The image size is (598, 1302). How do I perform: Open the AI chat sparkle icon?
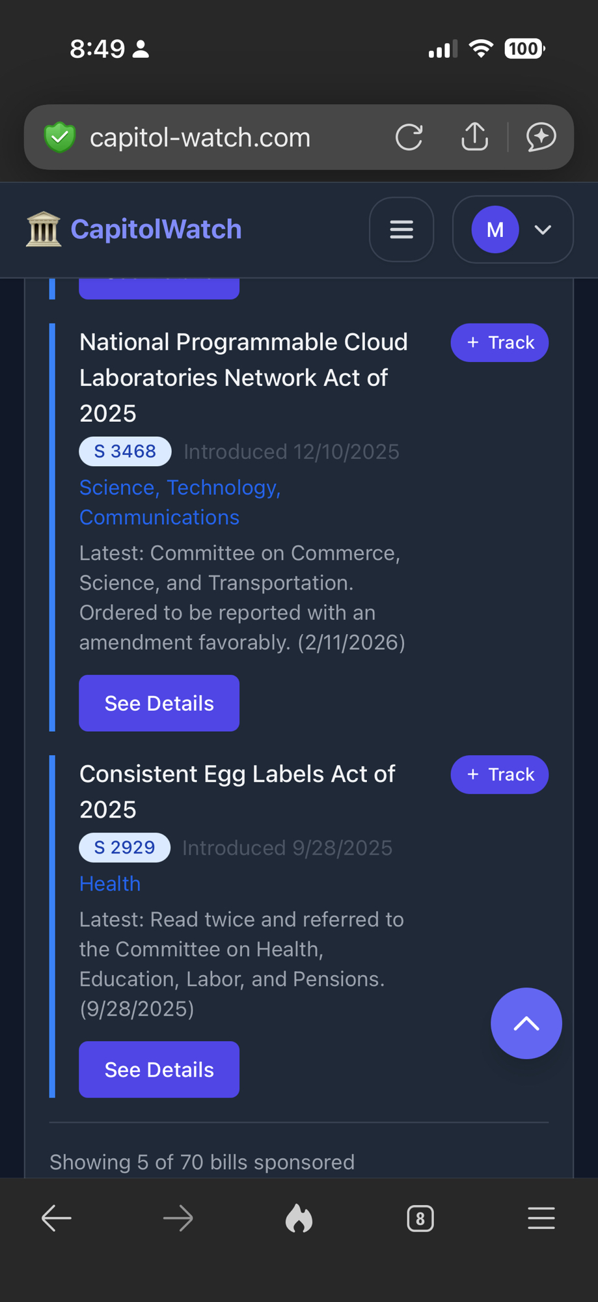click(x=541, y=137)
